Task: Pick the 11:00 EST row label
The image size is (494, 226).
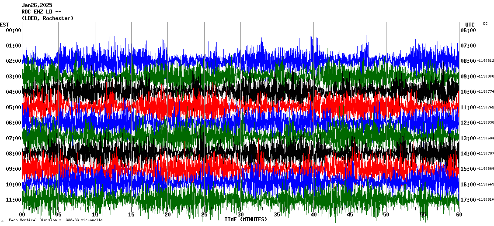Action: pyautogui.click(x=14, y=200)
